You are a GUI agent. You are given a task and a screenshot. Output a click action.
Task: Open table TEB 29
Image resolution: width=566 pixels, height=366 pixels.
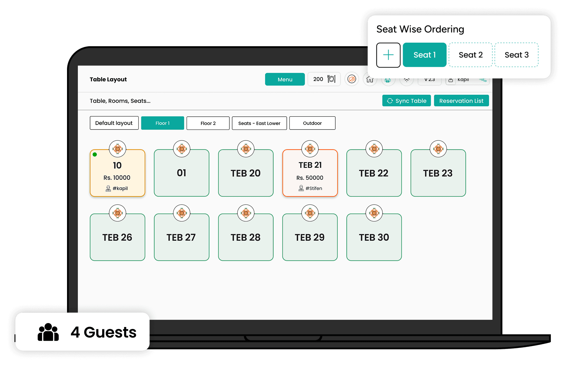point(310,237)
